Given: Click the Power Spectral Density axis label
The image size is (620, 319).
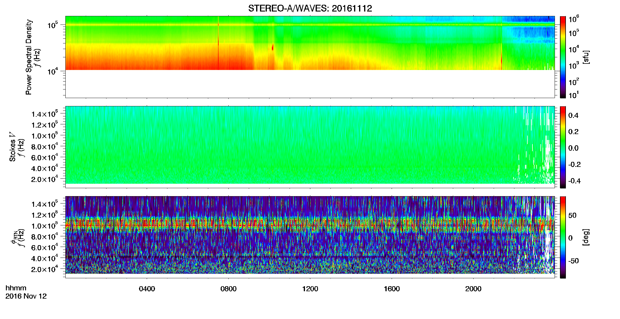Looking at the screenshot, I should 29,57.
